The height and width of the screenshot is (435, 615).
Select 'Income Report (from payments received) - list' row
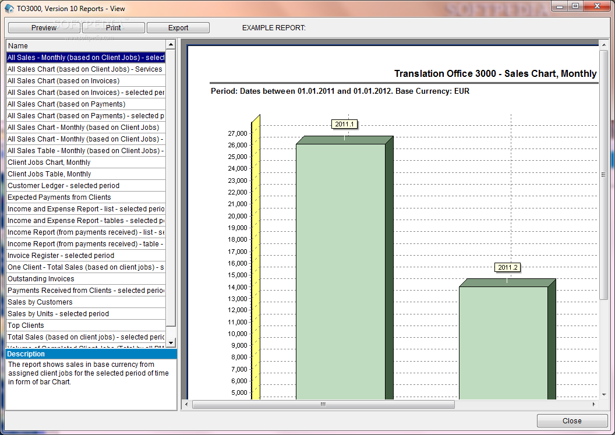(x=86, y=232)
